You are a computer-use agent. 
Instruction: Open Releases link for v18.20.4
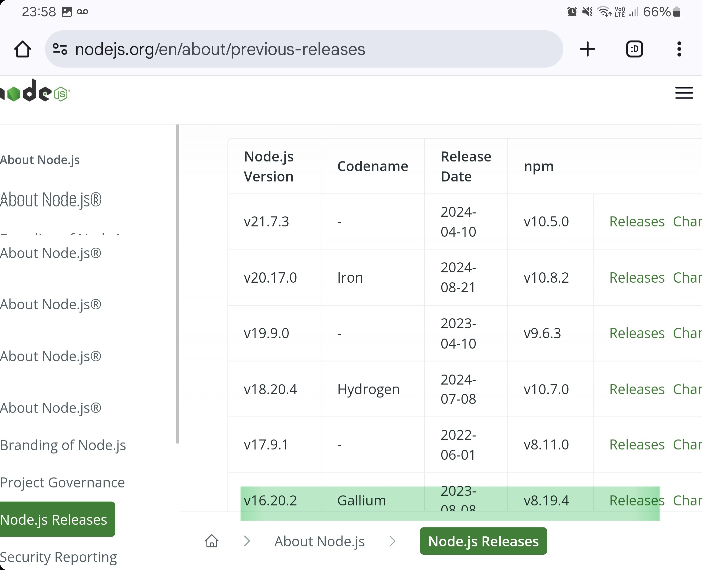[637, 389]
